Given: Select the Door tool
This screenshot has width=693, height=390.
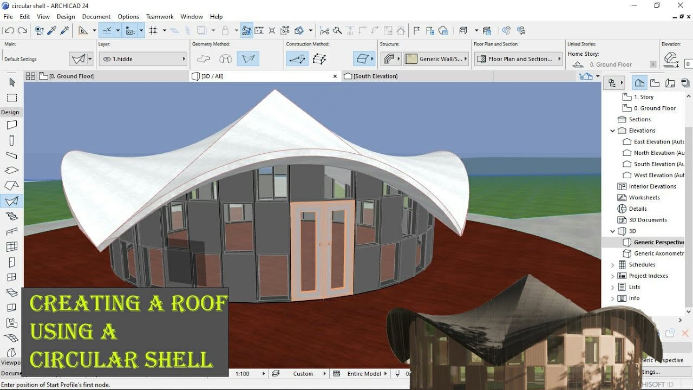Looking at the screenshot, I should (x=12, y=262).
